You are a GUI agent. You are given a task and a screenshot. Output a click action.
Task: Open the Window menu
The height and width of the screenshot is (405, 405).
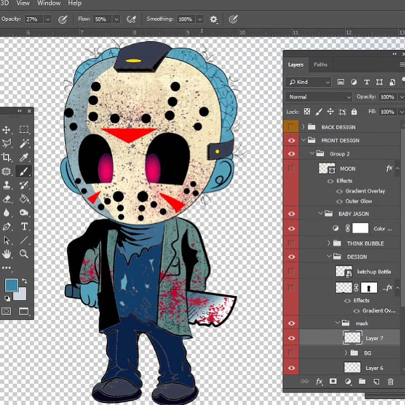tap(49, 3)
